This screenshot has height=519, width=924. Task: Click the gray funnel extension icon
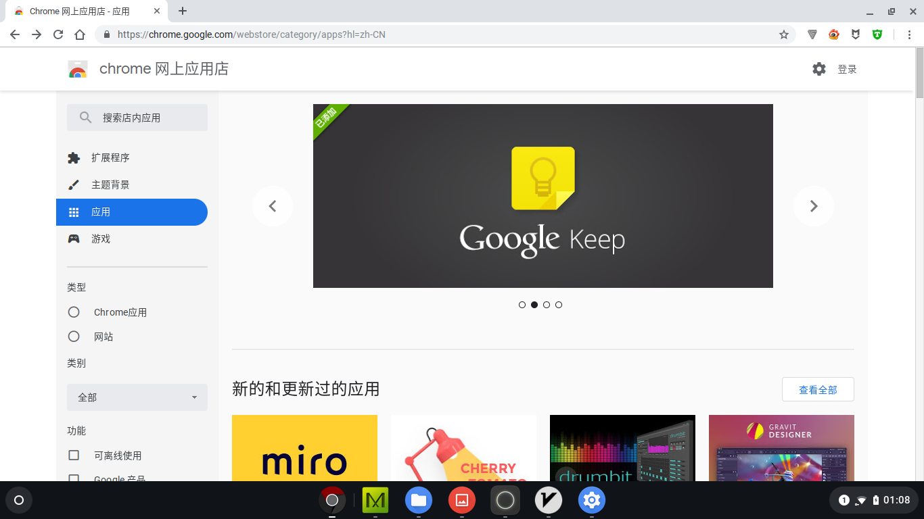coord(812,34)
